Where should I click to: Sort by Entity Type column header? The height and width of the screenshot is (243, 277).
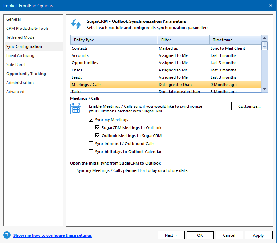pos(114,40)
